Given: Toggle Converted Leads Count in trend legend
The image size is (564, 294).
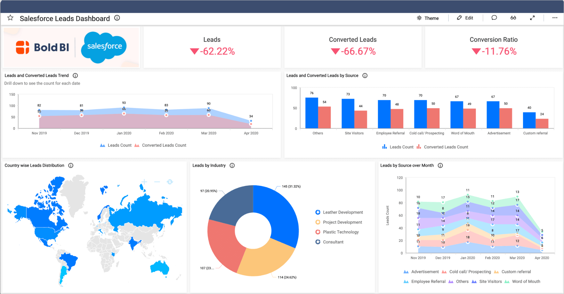Looking at the screenshot, I should point(160,145).
